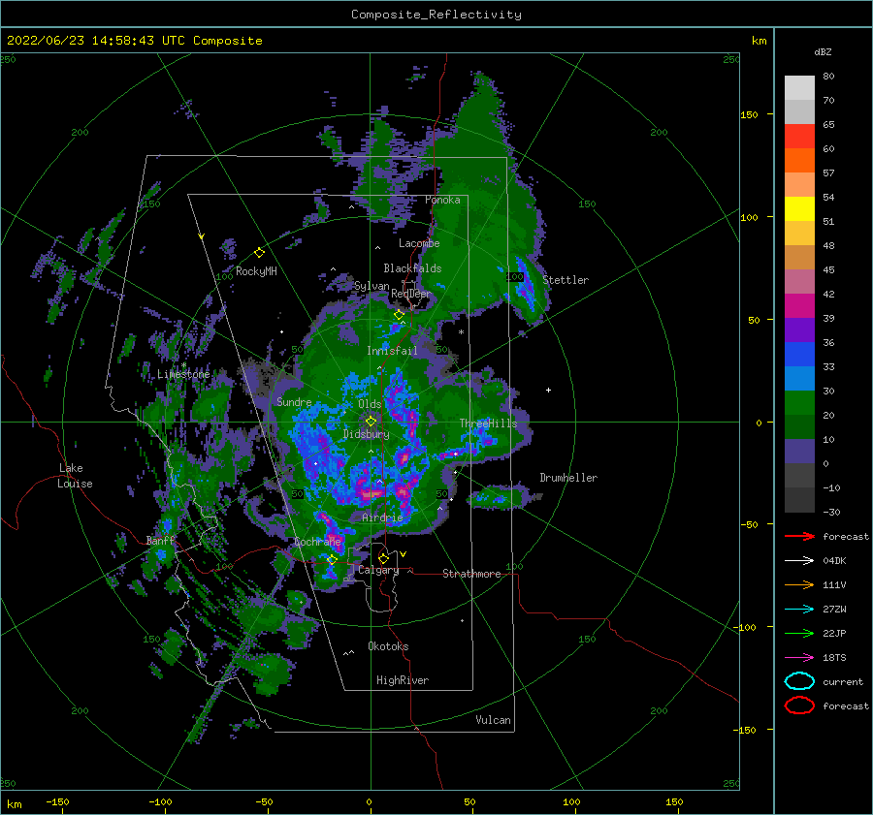This screenshot has height=815, width=873.
Task: Click the Limestone label
Action: point(183,374)
